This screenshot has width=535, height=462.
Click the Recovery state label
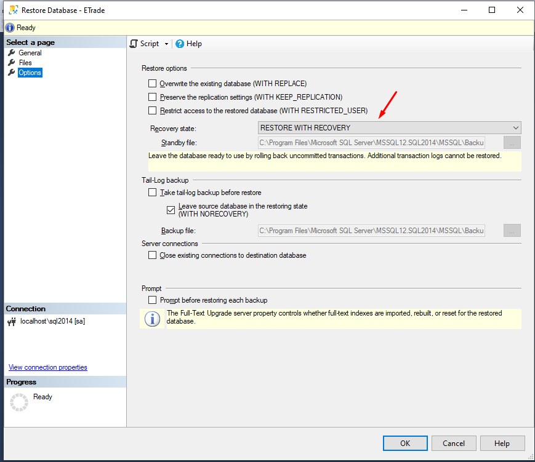coord(174,129)
